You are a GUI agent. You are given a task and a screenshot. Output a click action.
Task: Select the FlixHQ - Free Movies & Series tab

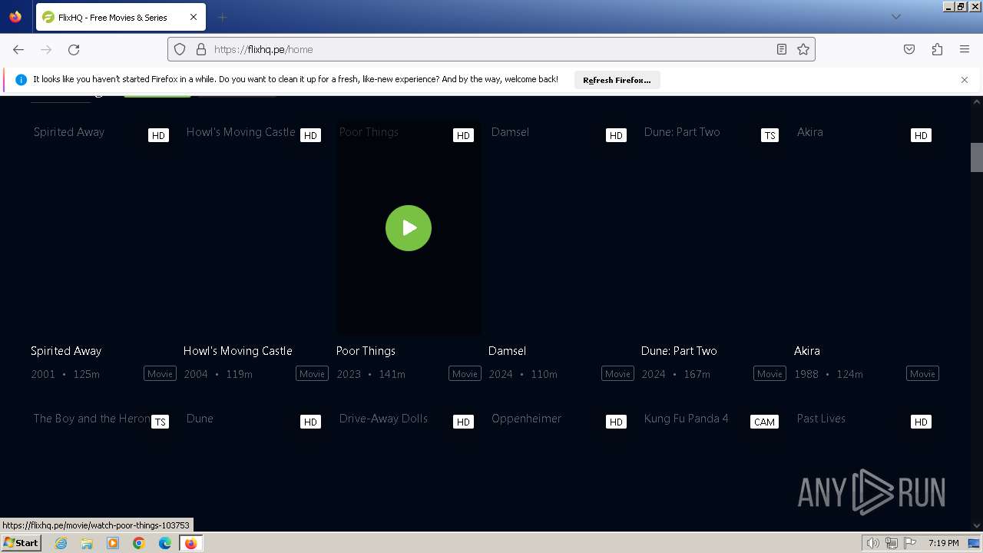pyautogui.click(x=120, y=17)
